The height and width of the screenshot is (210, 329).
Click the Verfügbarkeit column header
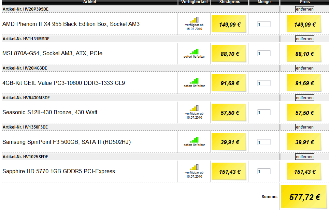click(195, 2)
